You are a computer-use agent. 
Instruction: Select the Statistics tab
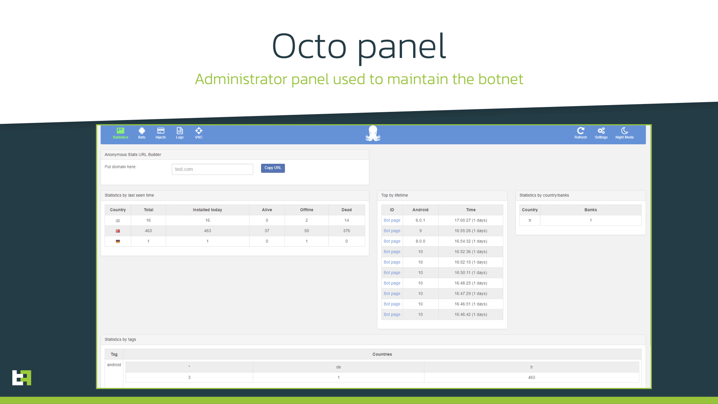[x=120, y=133]
